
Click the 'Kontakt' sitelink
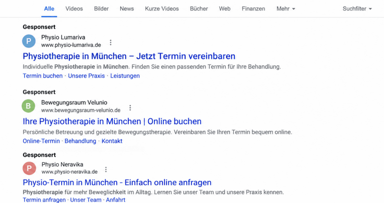pos(112,141)
